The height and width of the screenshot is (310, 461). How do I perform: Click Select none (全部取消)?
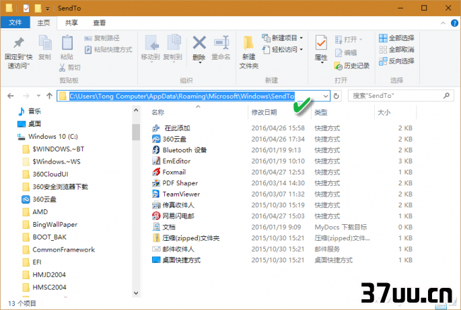[396, 50]
